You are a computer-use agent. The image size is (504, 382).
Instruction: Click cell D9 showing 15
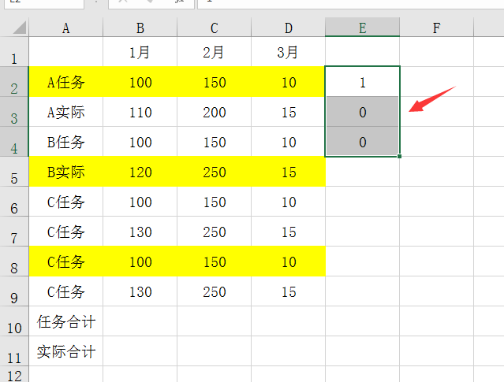pyautogui.click(x=289, y=291)
